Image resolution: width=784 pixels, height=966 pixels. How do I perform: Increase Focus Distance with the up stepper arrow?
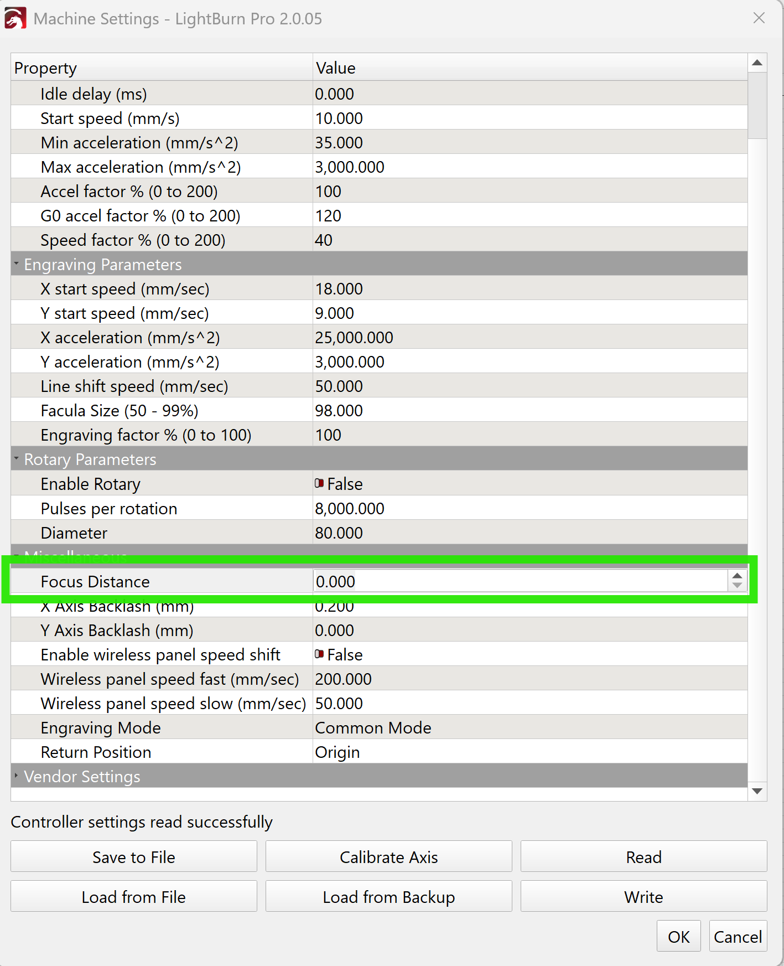coord(736,576)
